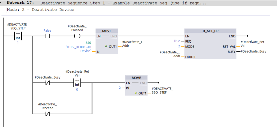277x128 pixels.
Task: Select the ENO output of the upper MOVE
Action: tap(114, 36)
